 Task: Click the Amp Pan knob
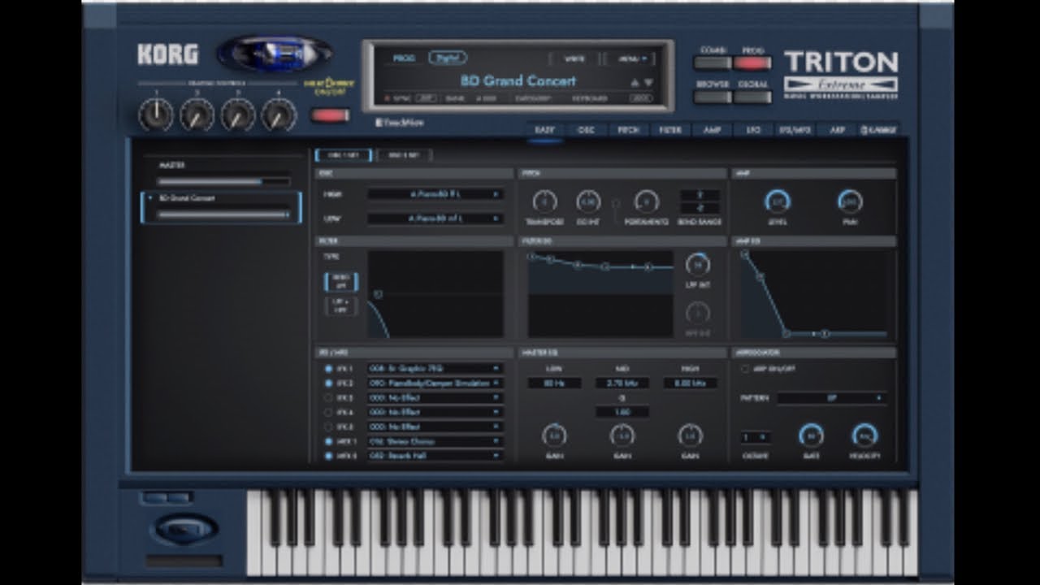850,201
